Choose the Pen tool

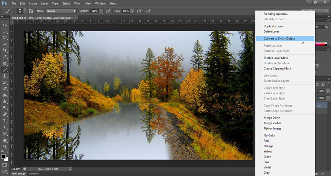[5, 114]
